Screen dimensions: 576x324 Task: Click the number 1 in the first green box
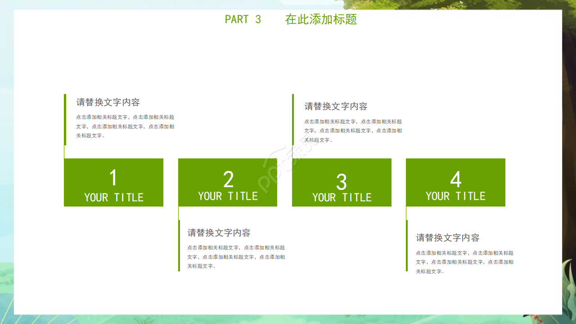click(113, 178)
